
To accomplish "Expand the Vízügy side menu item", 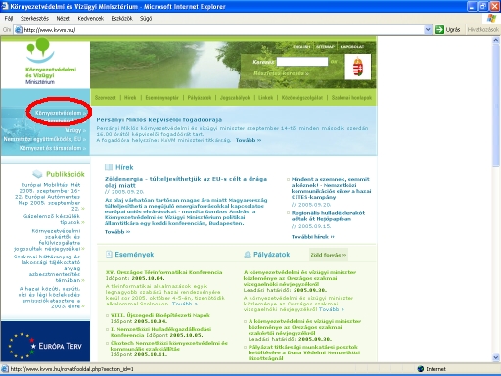I will [75, 130].
